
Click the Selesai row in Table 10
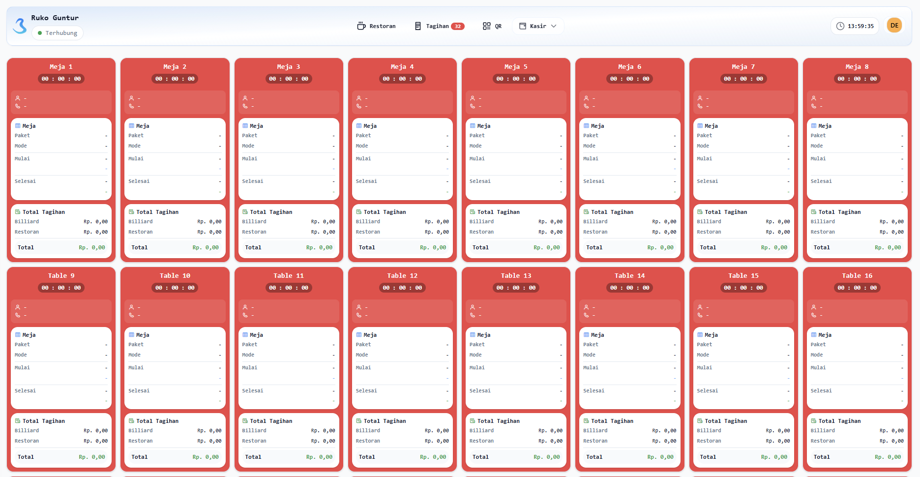point(175,391)
